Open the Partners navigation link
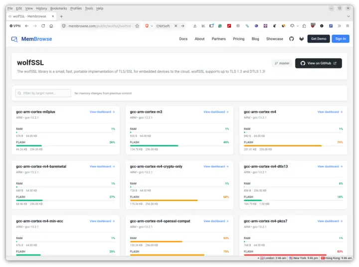This screenshot has width=359, height=267. [x=219, y=39]
